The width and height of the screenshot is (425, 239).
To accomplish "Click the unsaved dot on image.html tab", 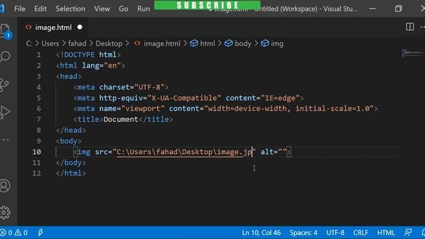I will pyautogui.click(x=80, y=27).
